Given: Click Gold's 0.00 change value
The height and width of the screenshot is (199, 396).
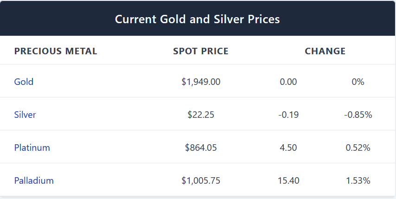Looking at the screenshot, I should [288, 82].
